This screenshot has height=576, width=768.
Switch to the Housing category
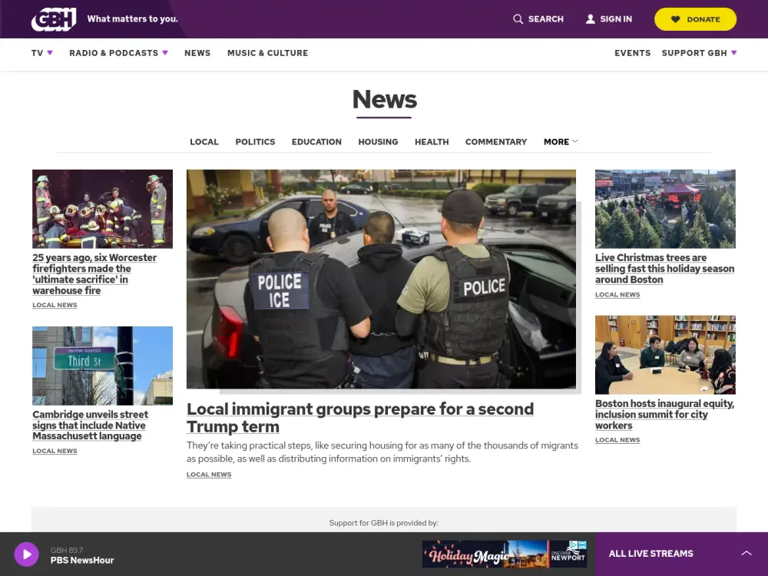tap(378, 142)
